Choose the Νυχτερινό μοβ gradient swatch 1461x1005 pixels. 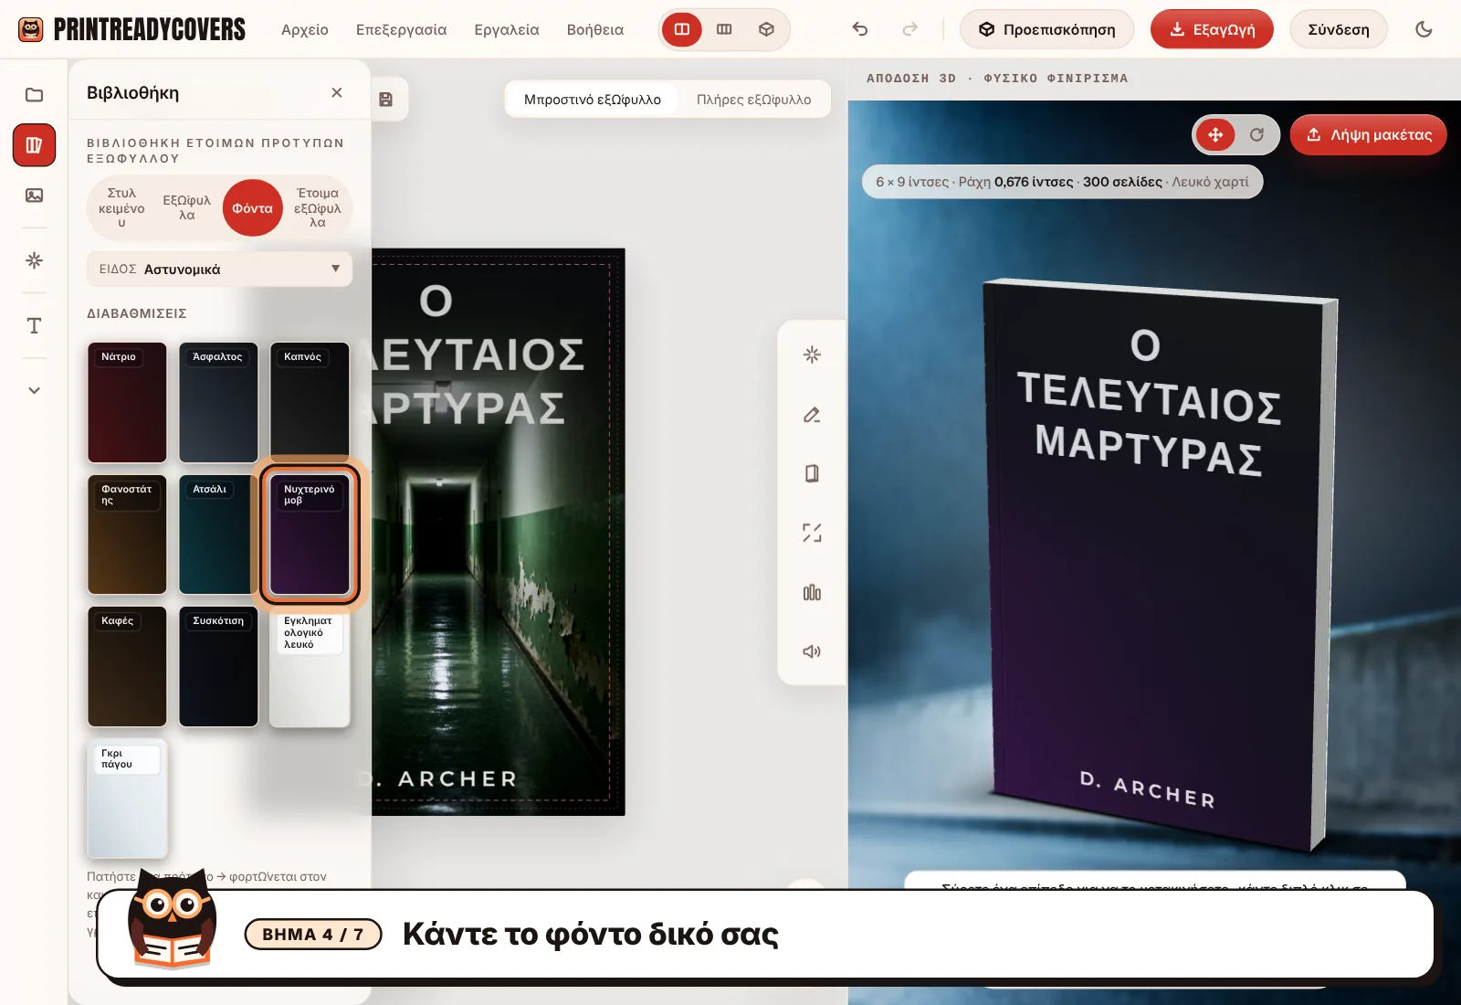click(310, 534)
